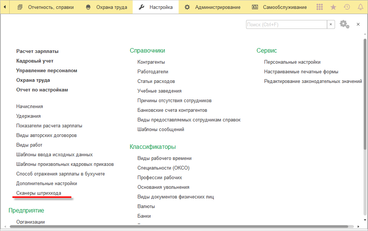This screenshot has width=368, height=231.
Task: Open Шаблоны произвольных кадровых приказов
Action: coord(65,164)
